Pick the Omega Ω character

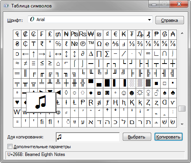[x=99, y=44]
